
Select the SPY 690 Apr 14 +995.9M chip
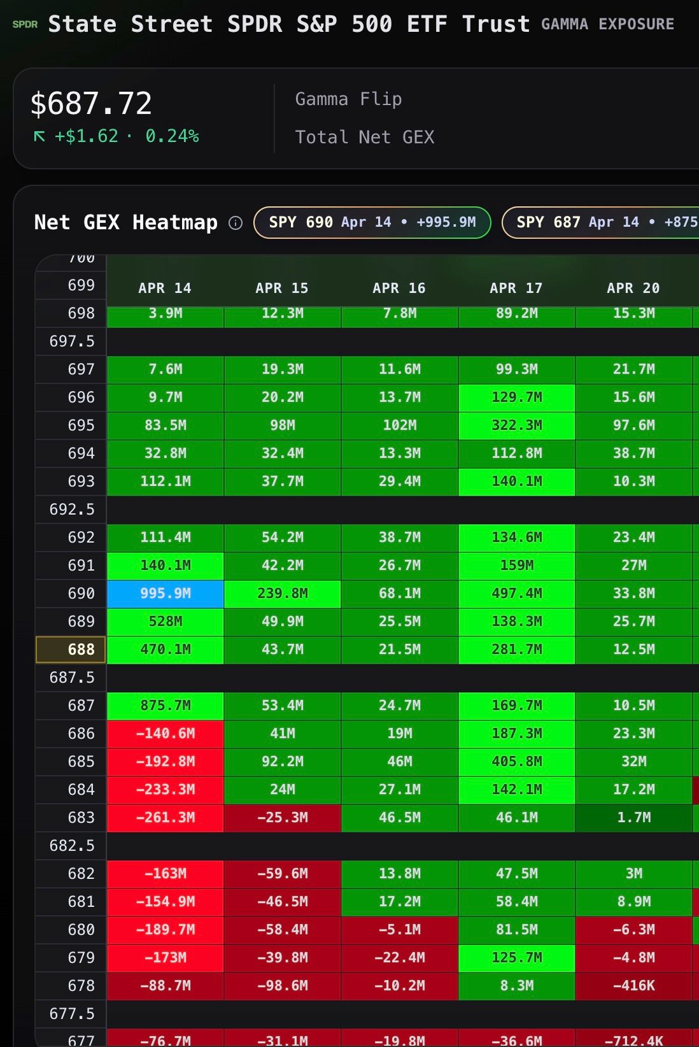372,222
